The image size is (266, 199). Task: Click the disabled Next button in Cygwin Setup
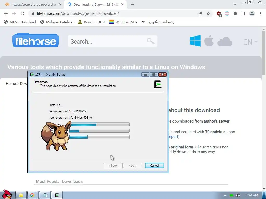132,166
